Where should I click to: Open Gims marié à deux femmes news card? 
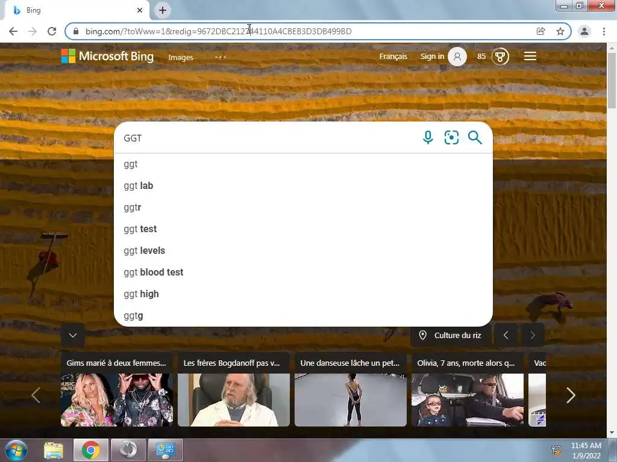click(x=117, y=390)
